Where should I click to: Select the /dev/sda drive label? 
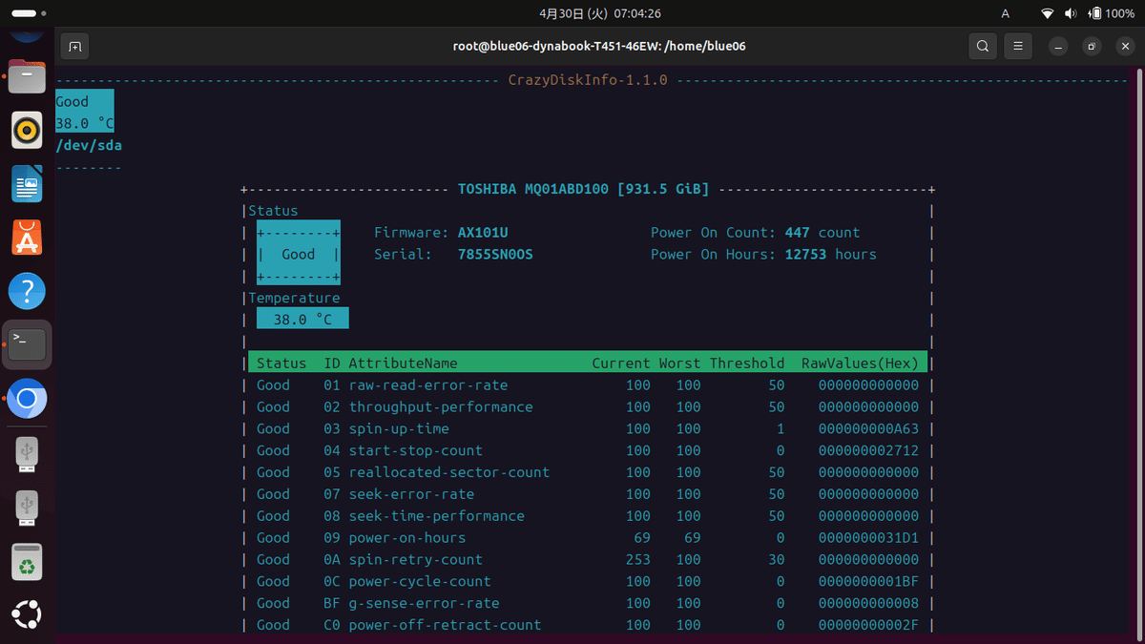click(x=89, y=145)
